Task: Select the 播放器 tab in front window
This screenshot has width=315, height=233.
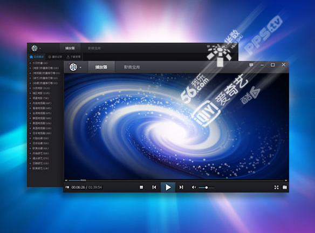Action: pos(101,67)
